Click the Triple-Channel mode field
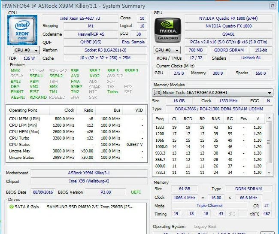 [209, 206]
